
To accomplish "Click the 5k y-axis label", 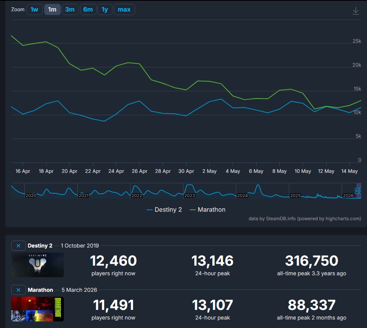I will [358, 136].
